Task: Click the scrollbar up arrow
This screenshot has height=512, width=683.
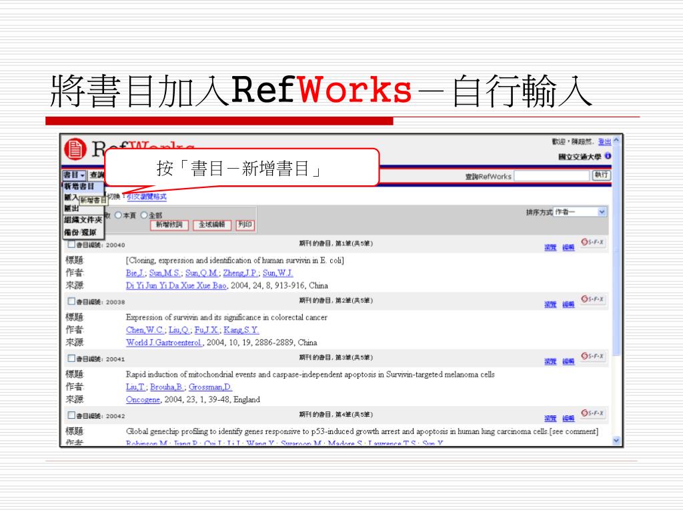Action: (x=616, y=141)
